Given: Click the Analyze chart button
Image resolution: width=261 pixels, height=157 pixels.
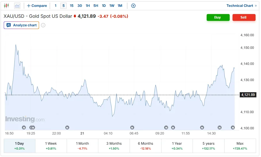Looking at the screenshot, I should click(21, 25).
